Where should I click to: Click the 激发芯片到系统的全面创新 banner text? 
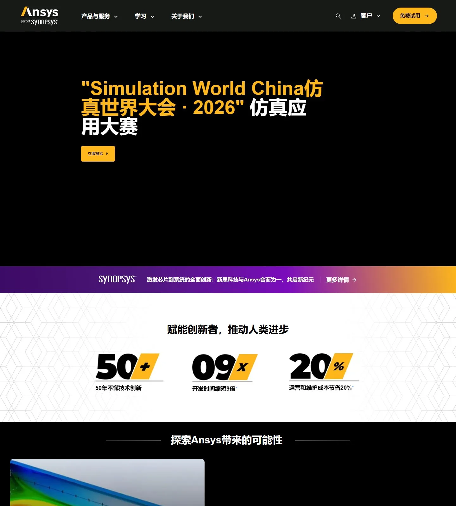(x=230, y=280)
